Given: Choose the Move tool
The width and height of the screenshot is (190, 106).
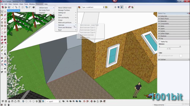Looking at the screenshot, I should pos(2,37).
